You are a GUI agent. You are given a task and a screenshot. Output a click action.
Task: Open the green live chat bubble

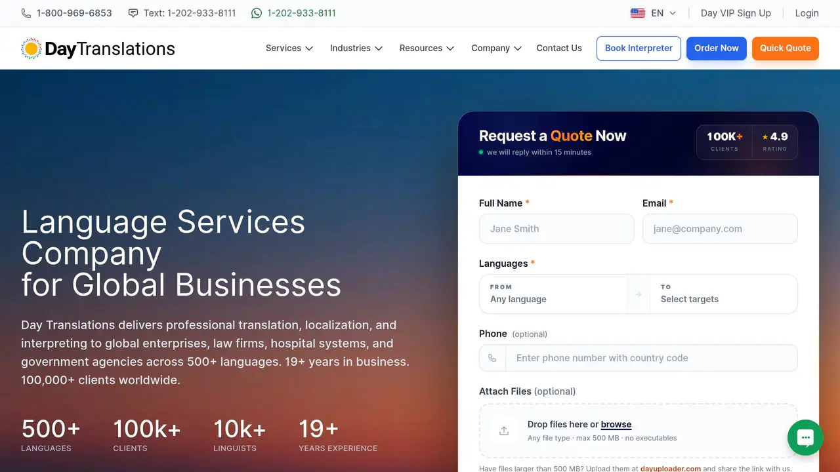[805, 437]
